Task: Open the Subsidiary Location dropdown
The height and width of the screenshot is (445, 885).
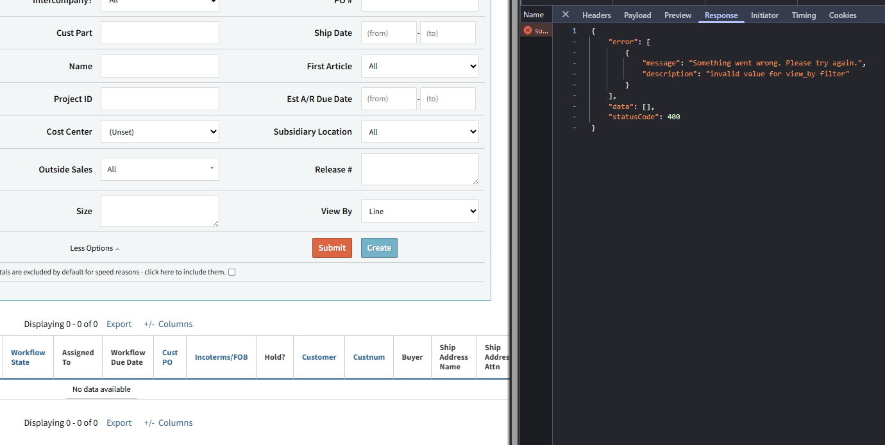Action: [x=420, y=131]
